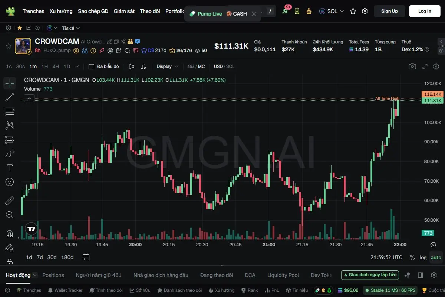
Task: Switch chart to MC display
Action: click(201, 66)
